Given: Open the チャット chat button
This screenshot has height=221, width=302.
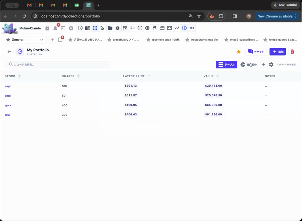Looking at the screenshot, I should (x=256, y=52).
